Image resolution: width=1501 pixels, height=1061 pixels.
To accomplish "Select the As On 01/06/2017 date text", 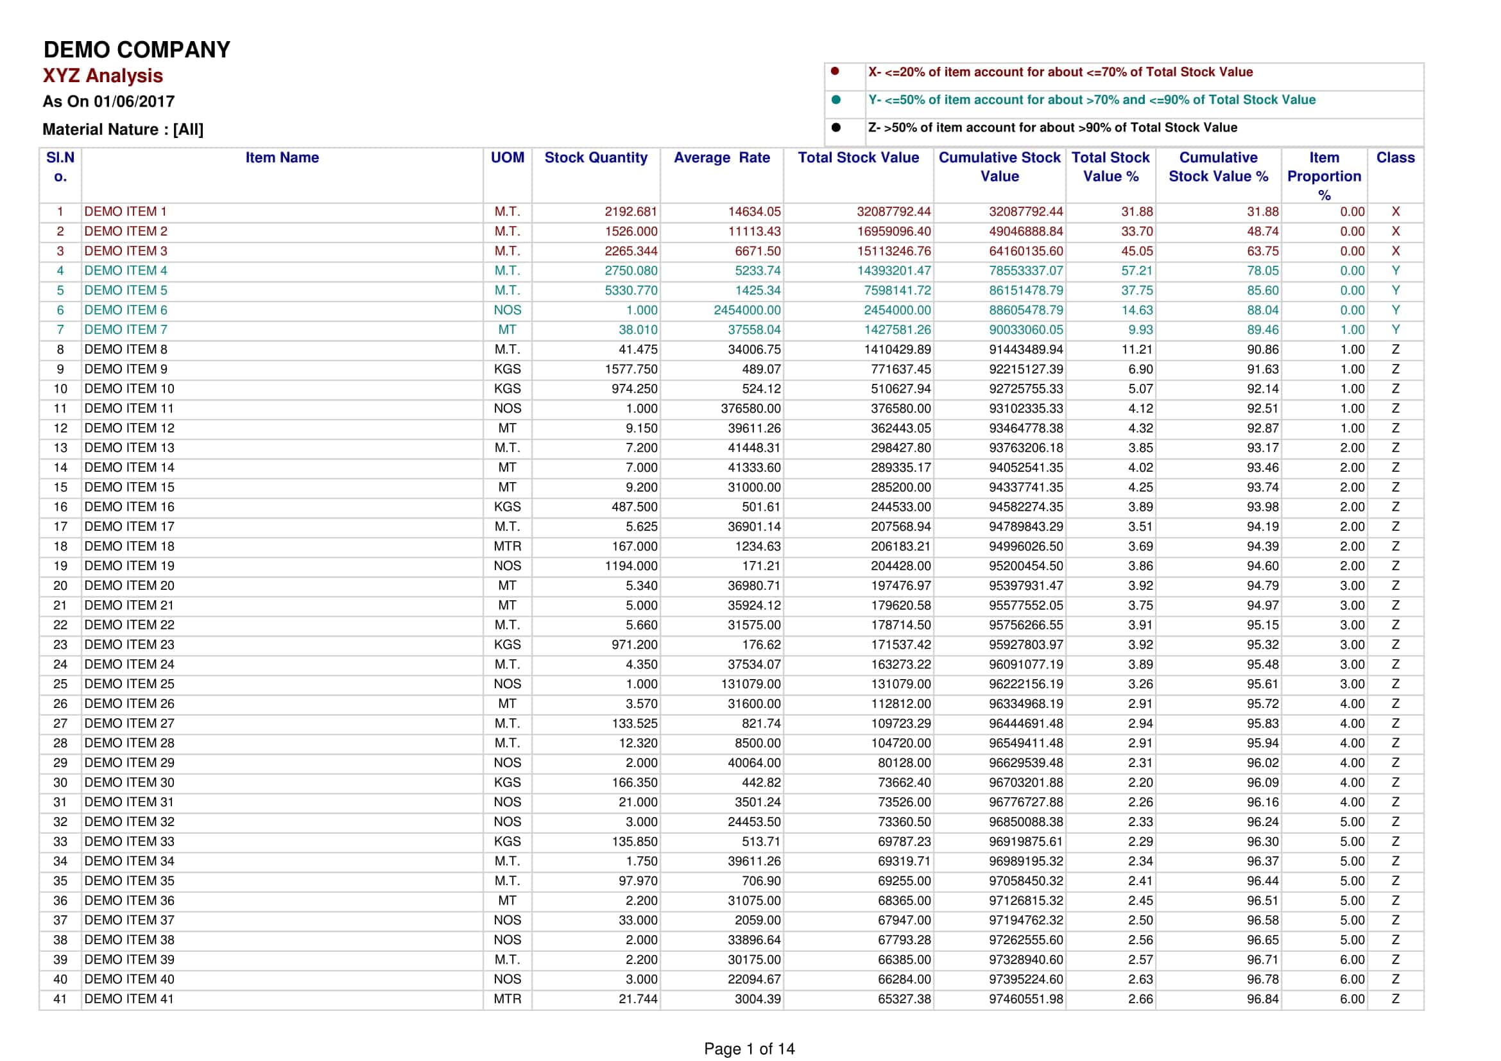I will (x=108, y=101).
